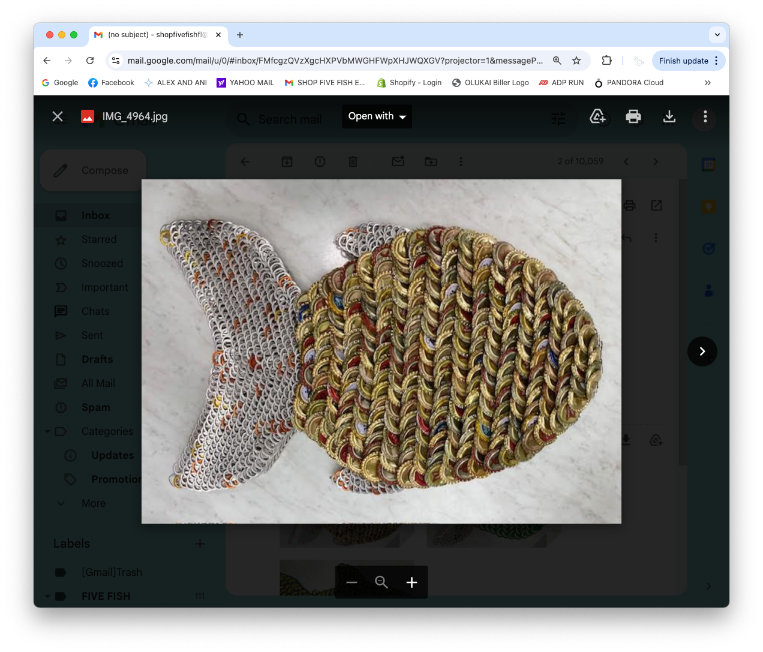Click the browser forward arrow
The height and width of the screenshot is (652, 763).
(68, 61)
